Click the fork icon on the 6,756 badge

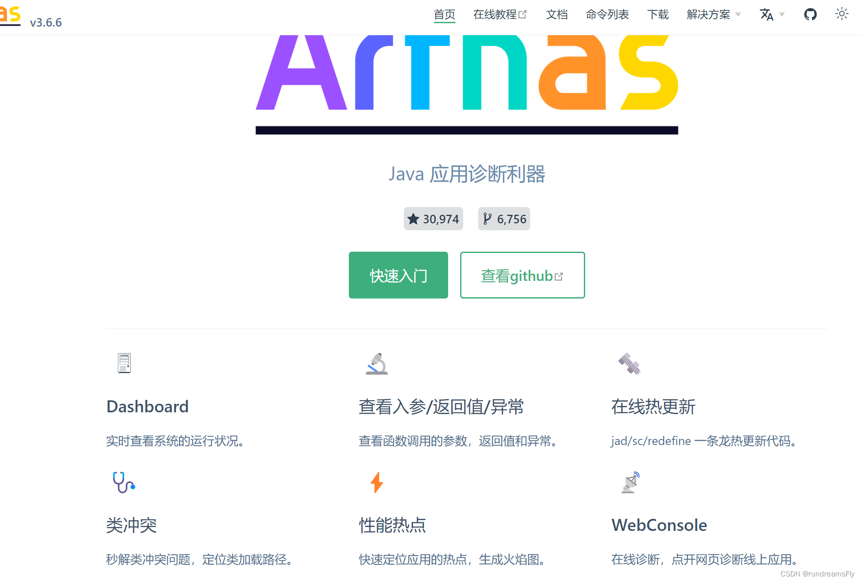point(487,219)
